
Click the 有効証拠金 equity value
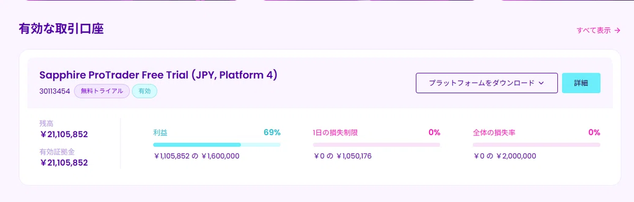point(64,162)
